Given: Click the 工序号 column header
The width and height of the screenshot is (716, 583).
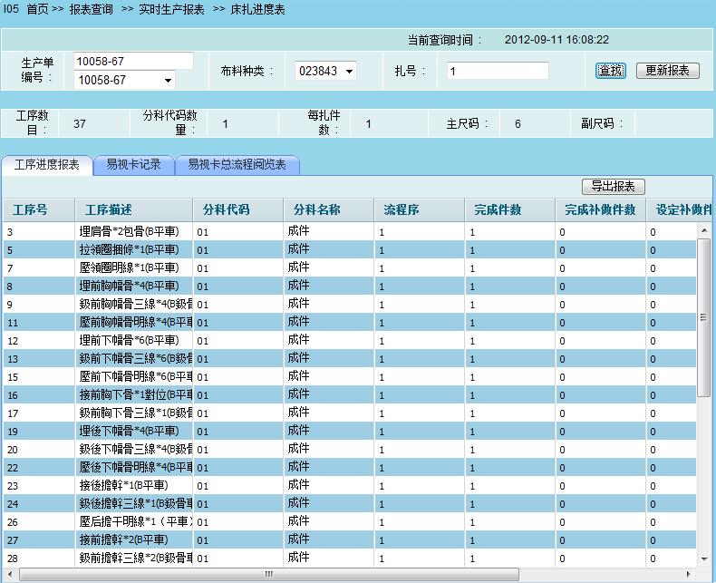Looking at the screenshot, I should (30, 210).
